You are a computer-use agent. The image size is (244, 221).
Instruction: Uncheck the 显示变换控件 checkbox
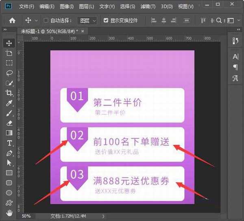point(106,20)
